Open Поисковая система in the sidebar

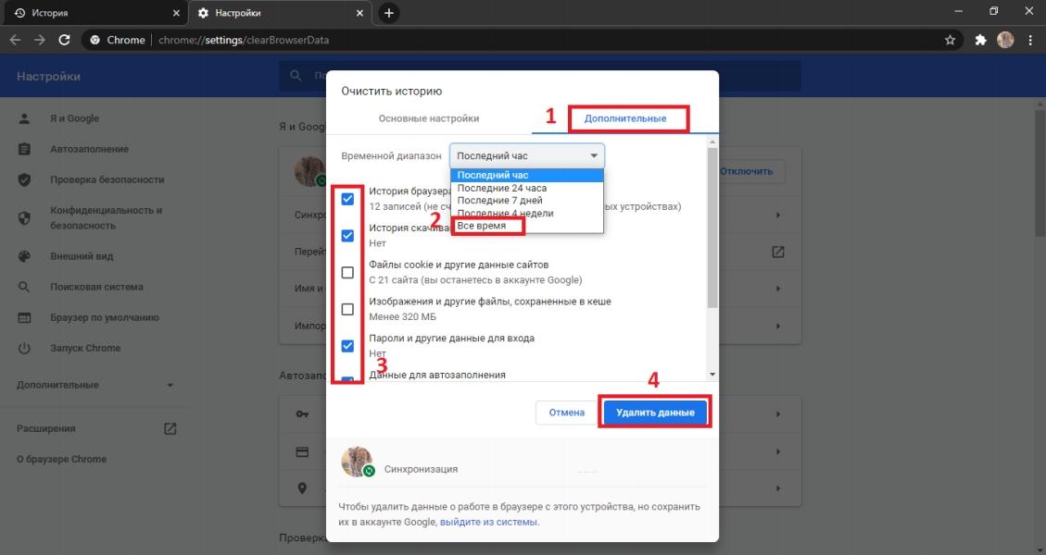pos(96,287)
